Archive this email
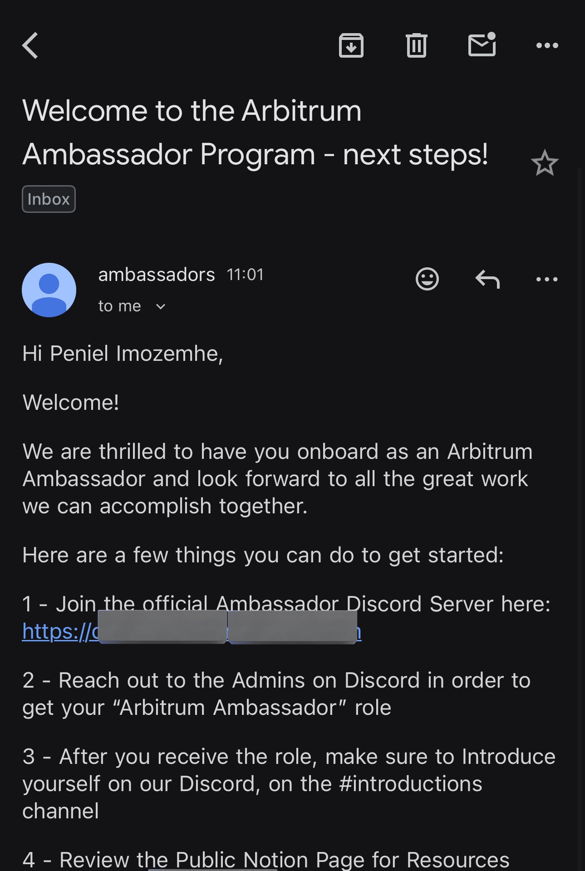This screenshot has height=871, width=585. 351,45
